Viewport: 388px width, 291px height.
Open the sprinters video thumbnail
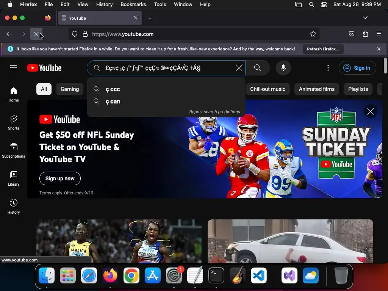[119, 241]
